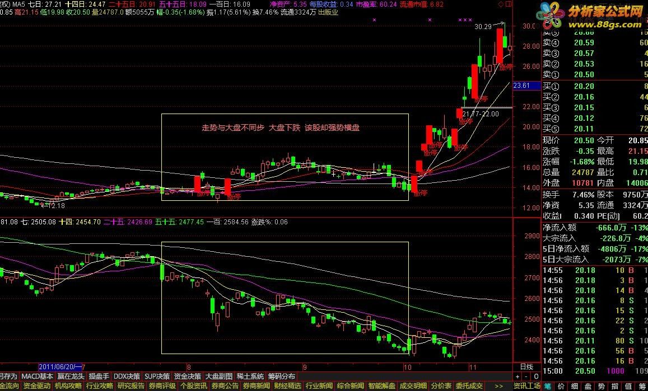Zoom out chart with minus button

tap(526, 376)
